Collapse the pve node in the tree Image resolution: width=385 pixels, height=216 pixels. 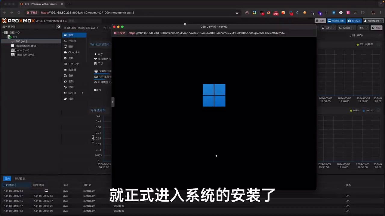6,37
